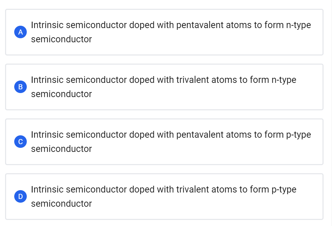Select the blue B circle badge
Screen dimensions: 332x226
click(20, 87)
